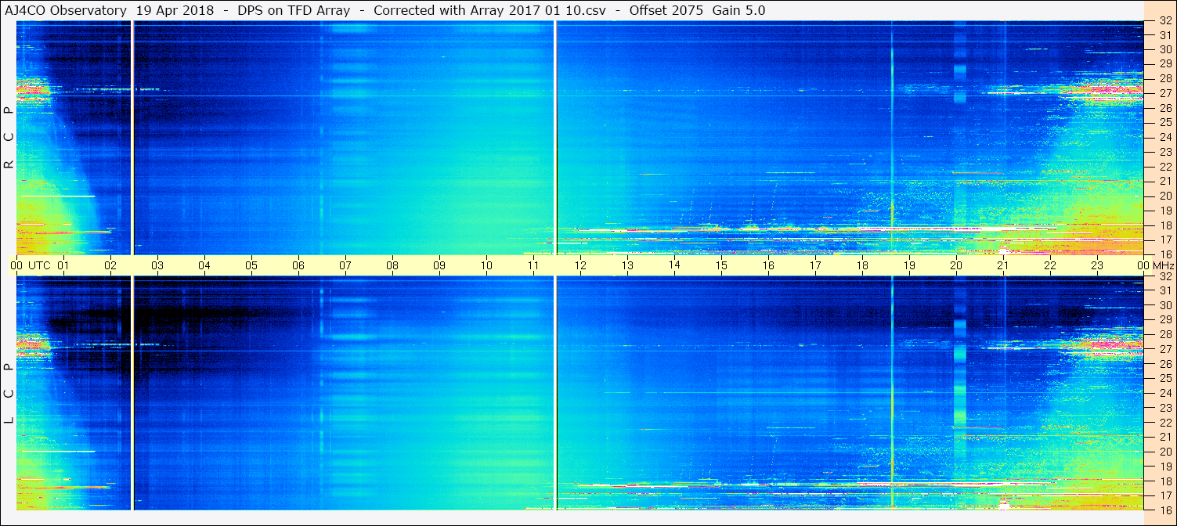Image resolution: width=1177 pixels, height=526 pixels.
Task: Click the 28 MHz tick on RCP panel
Action: point(1164,78)
